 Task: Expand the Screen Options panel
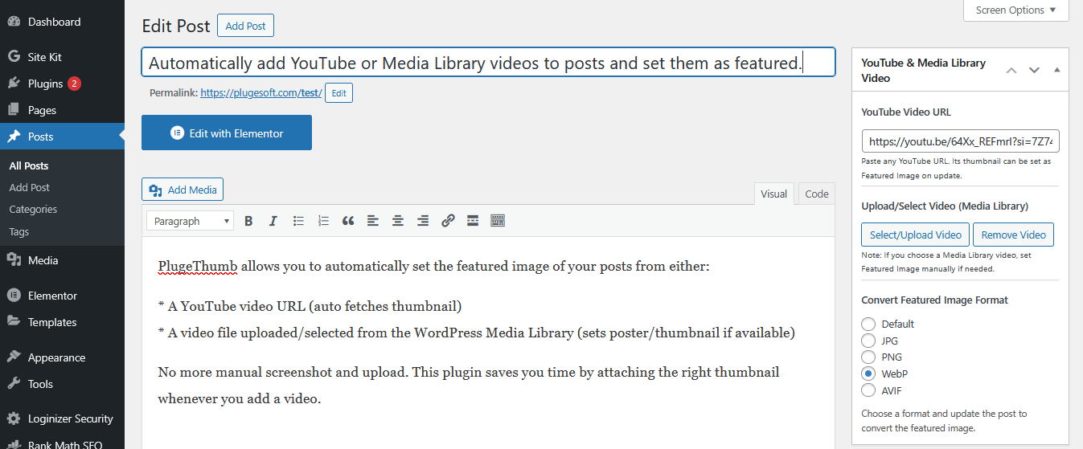pyautogui.click(x=1016, y=10)
